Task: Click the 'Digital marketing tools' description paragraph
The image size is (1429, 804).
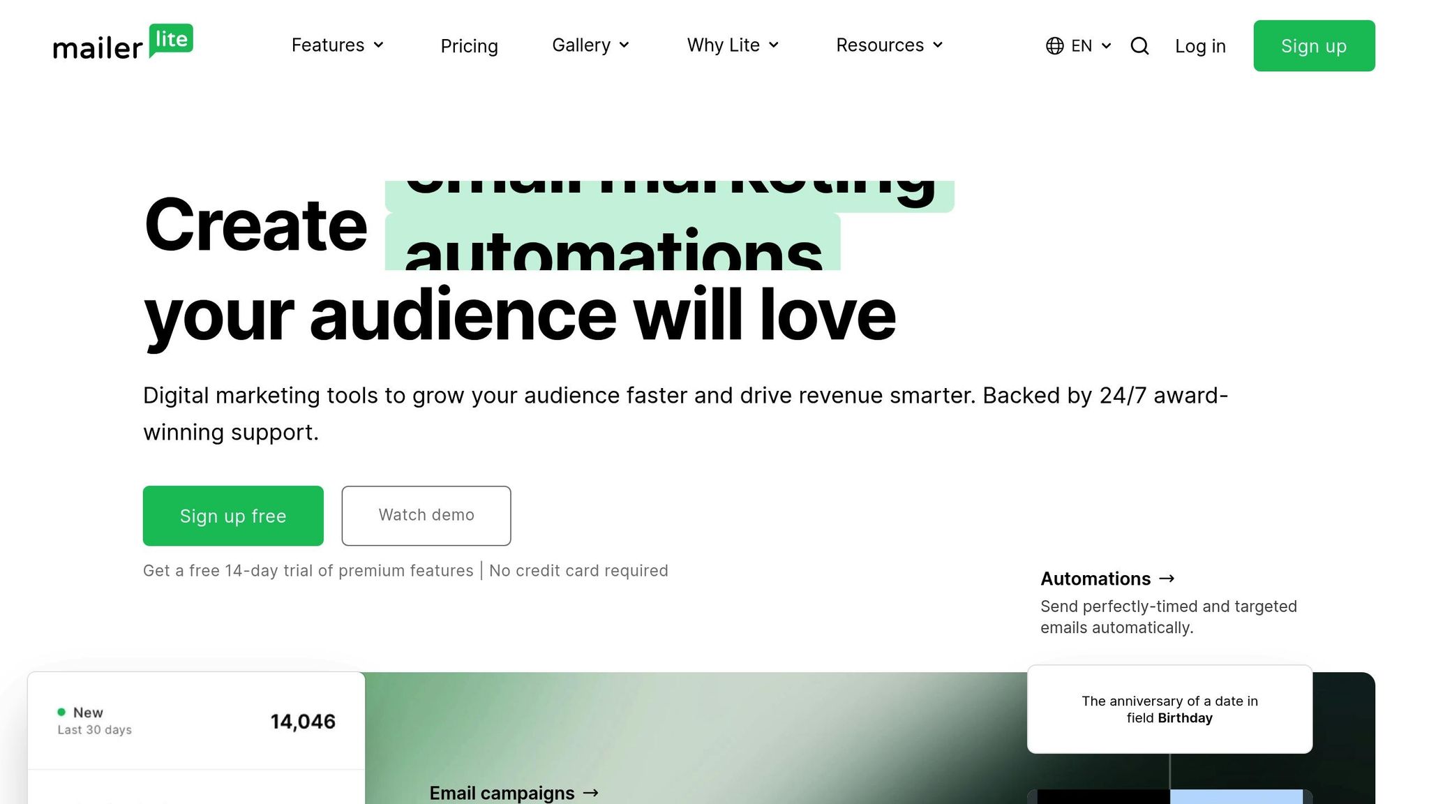Action: tap(685, 414)
